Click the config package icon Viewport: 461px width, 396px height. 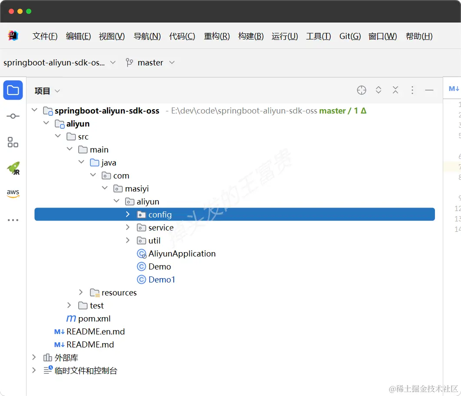point(142,214)
